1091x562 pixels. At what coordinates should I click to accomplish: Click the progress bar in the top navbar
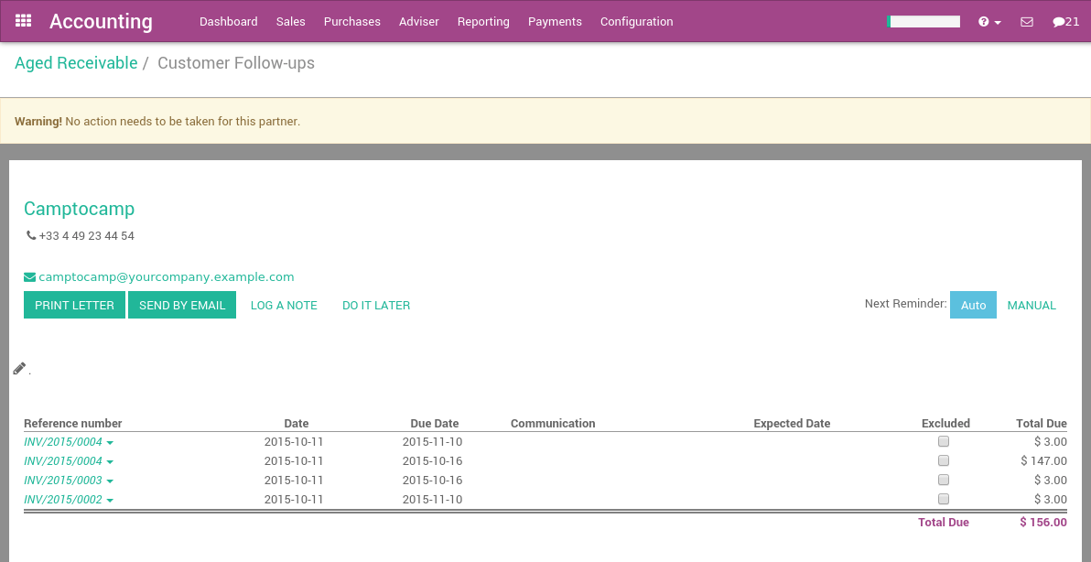pyautogui.click(x=923, y=20)
